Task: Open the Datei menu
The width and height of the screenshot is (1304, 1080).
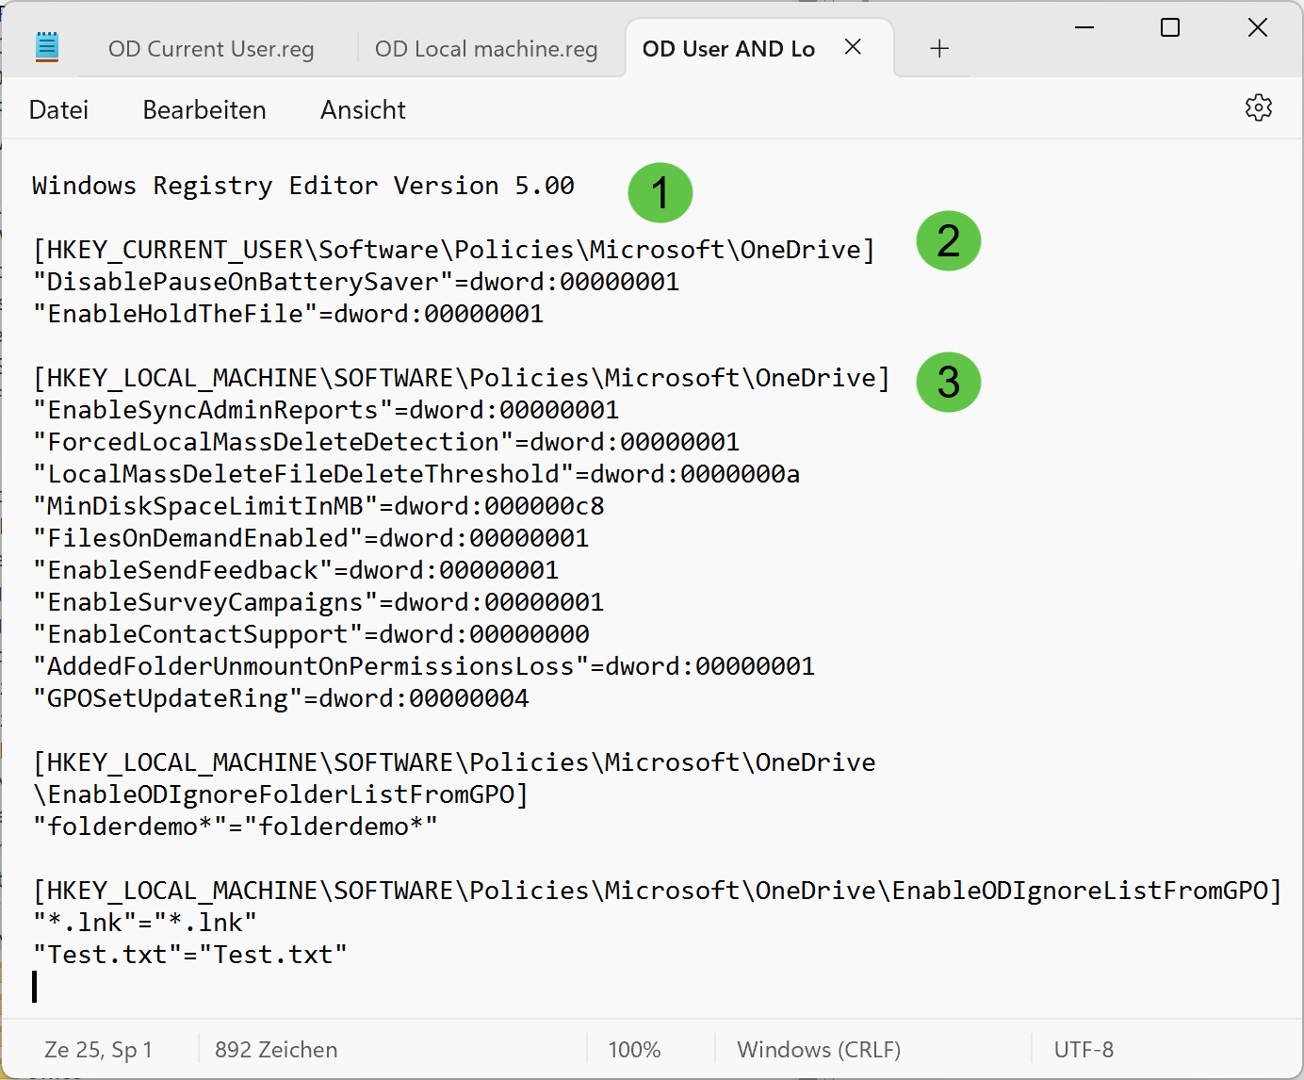Action: (x=58, y=110)
